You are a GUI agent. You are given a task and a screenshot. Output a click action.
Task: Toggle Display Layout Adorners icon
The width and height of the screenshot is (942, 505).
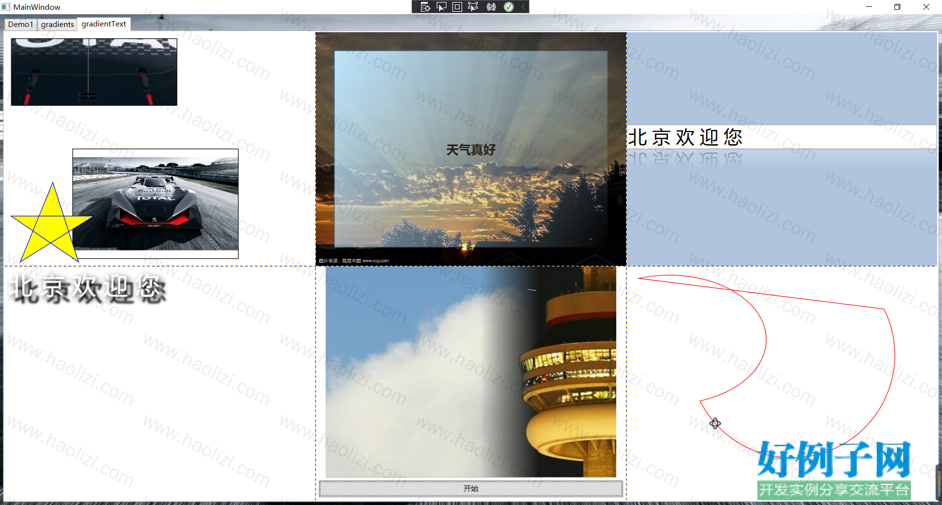click(457, 7)
